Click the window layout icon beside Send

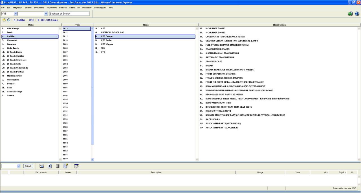tap(41, 166)
